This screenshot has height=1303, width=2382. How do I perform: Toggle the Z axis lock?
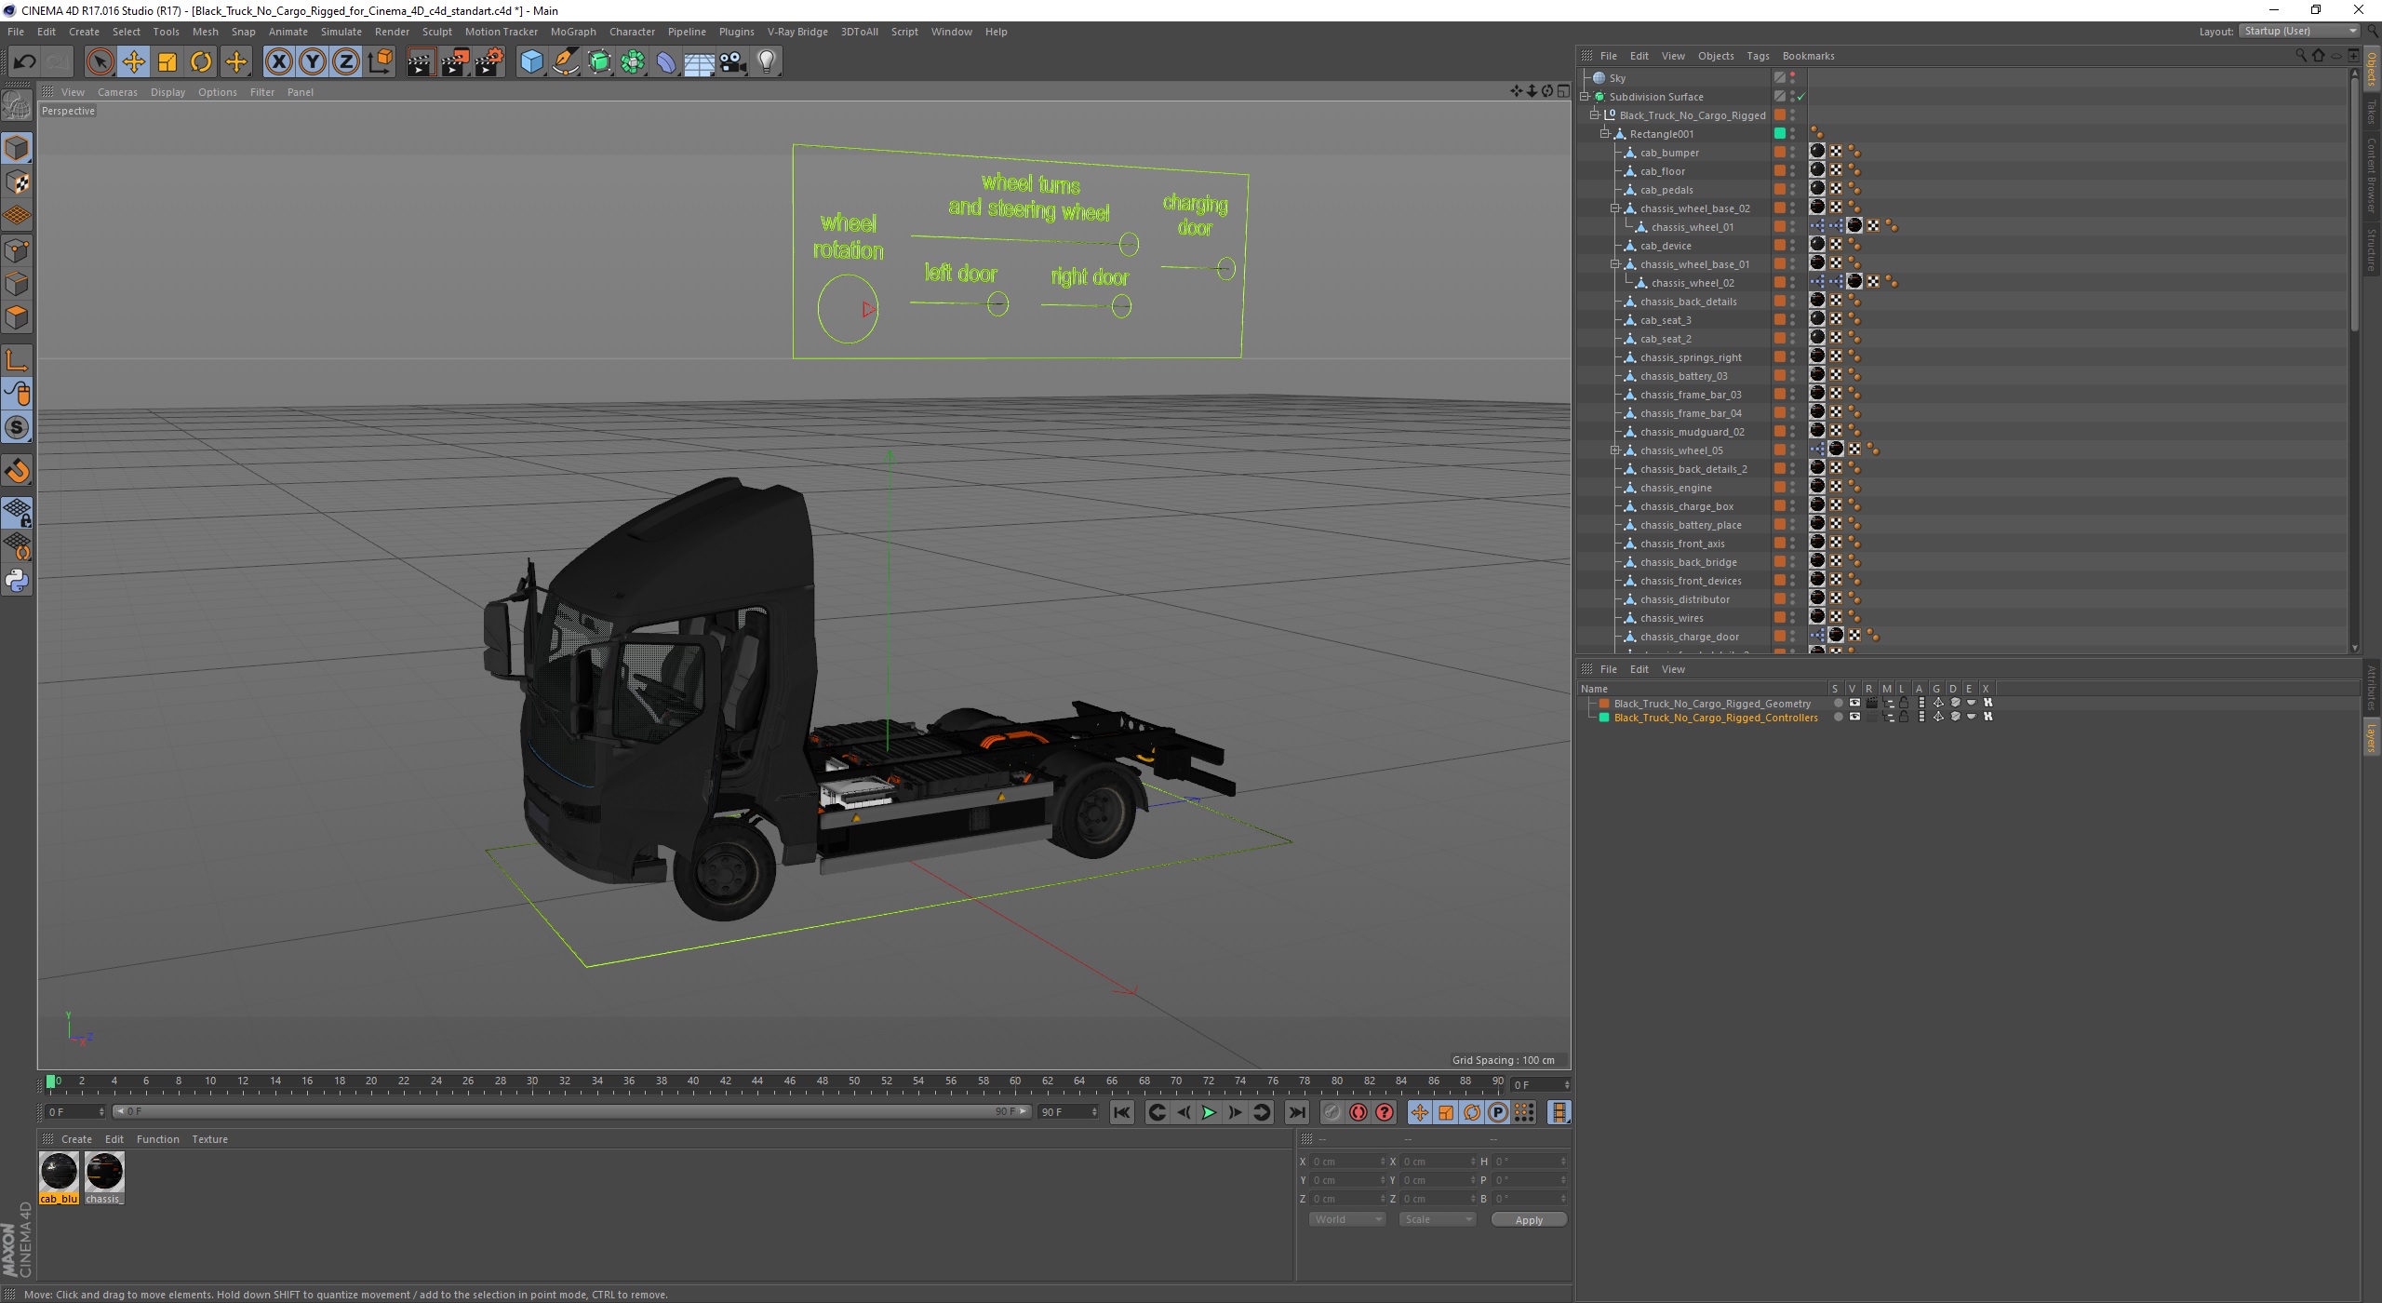346,61
